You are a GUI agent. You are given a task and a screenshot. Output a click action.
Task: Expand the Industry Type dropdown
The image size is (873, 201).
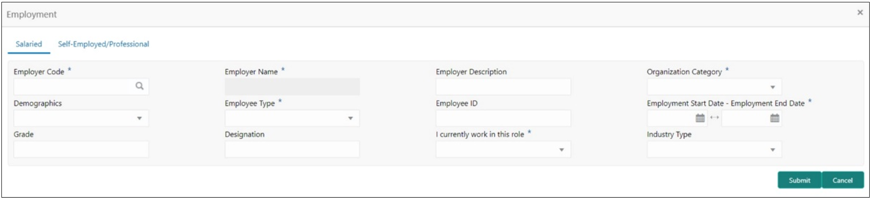pos(772,150)
